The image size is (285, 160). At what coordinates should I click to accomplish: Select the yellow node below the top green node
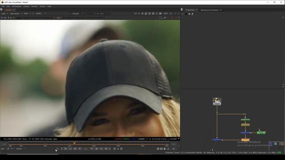click(x=245, y=125)
